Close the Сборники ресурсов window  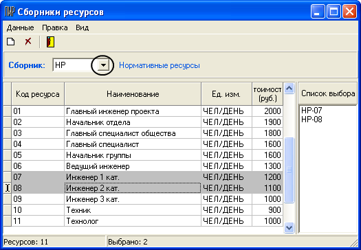tap(349, 12)
